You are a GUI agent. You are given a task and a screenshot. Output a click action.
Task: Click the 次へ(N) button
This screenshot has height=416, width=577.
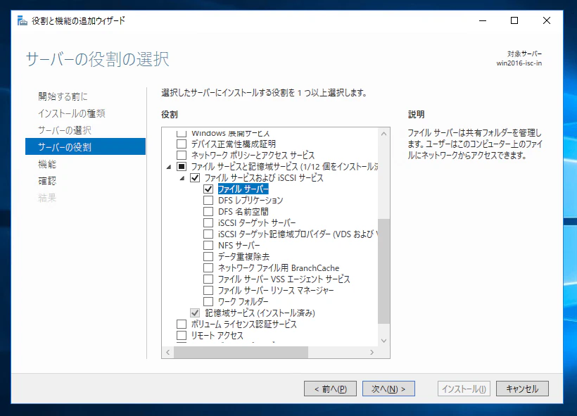pos(388,389)
